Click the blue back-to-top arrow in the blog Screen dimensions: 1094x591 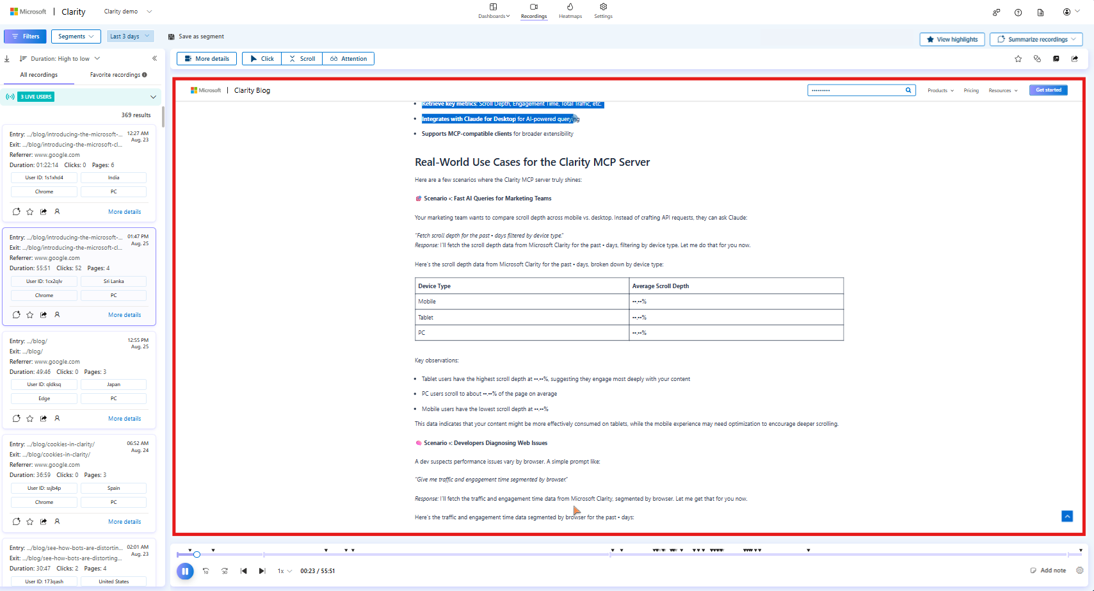click(x=1067, y=516)
